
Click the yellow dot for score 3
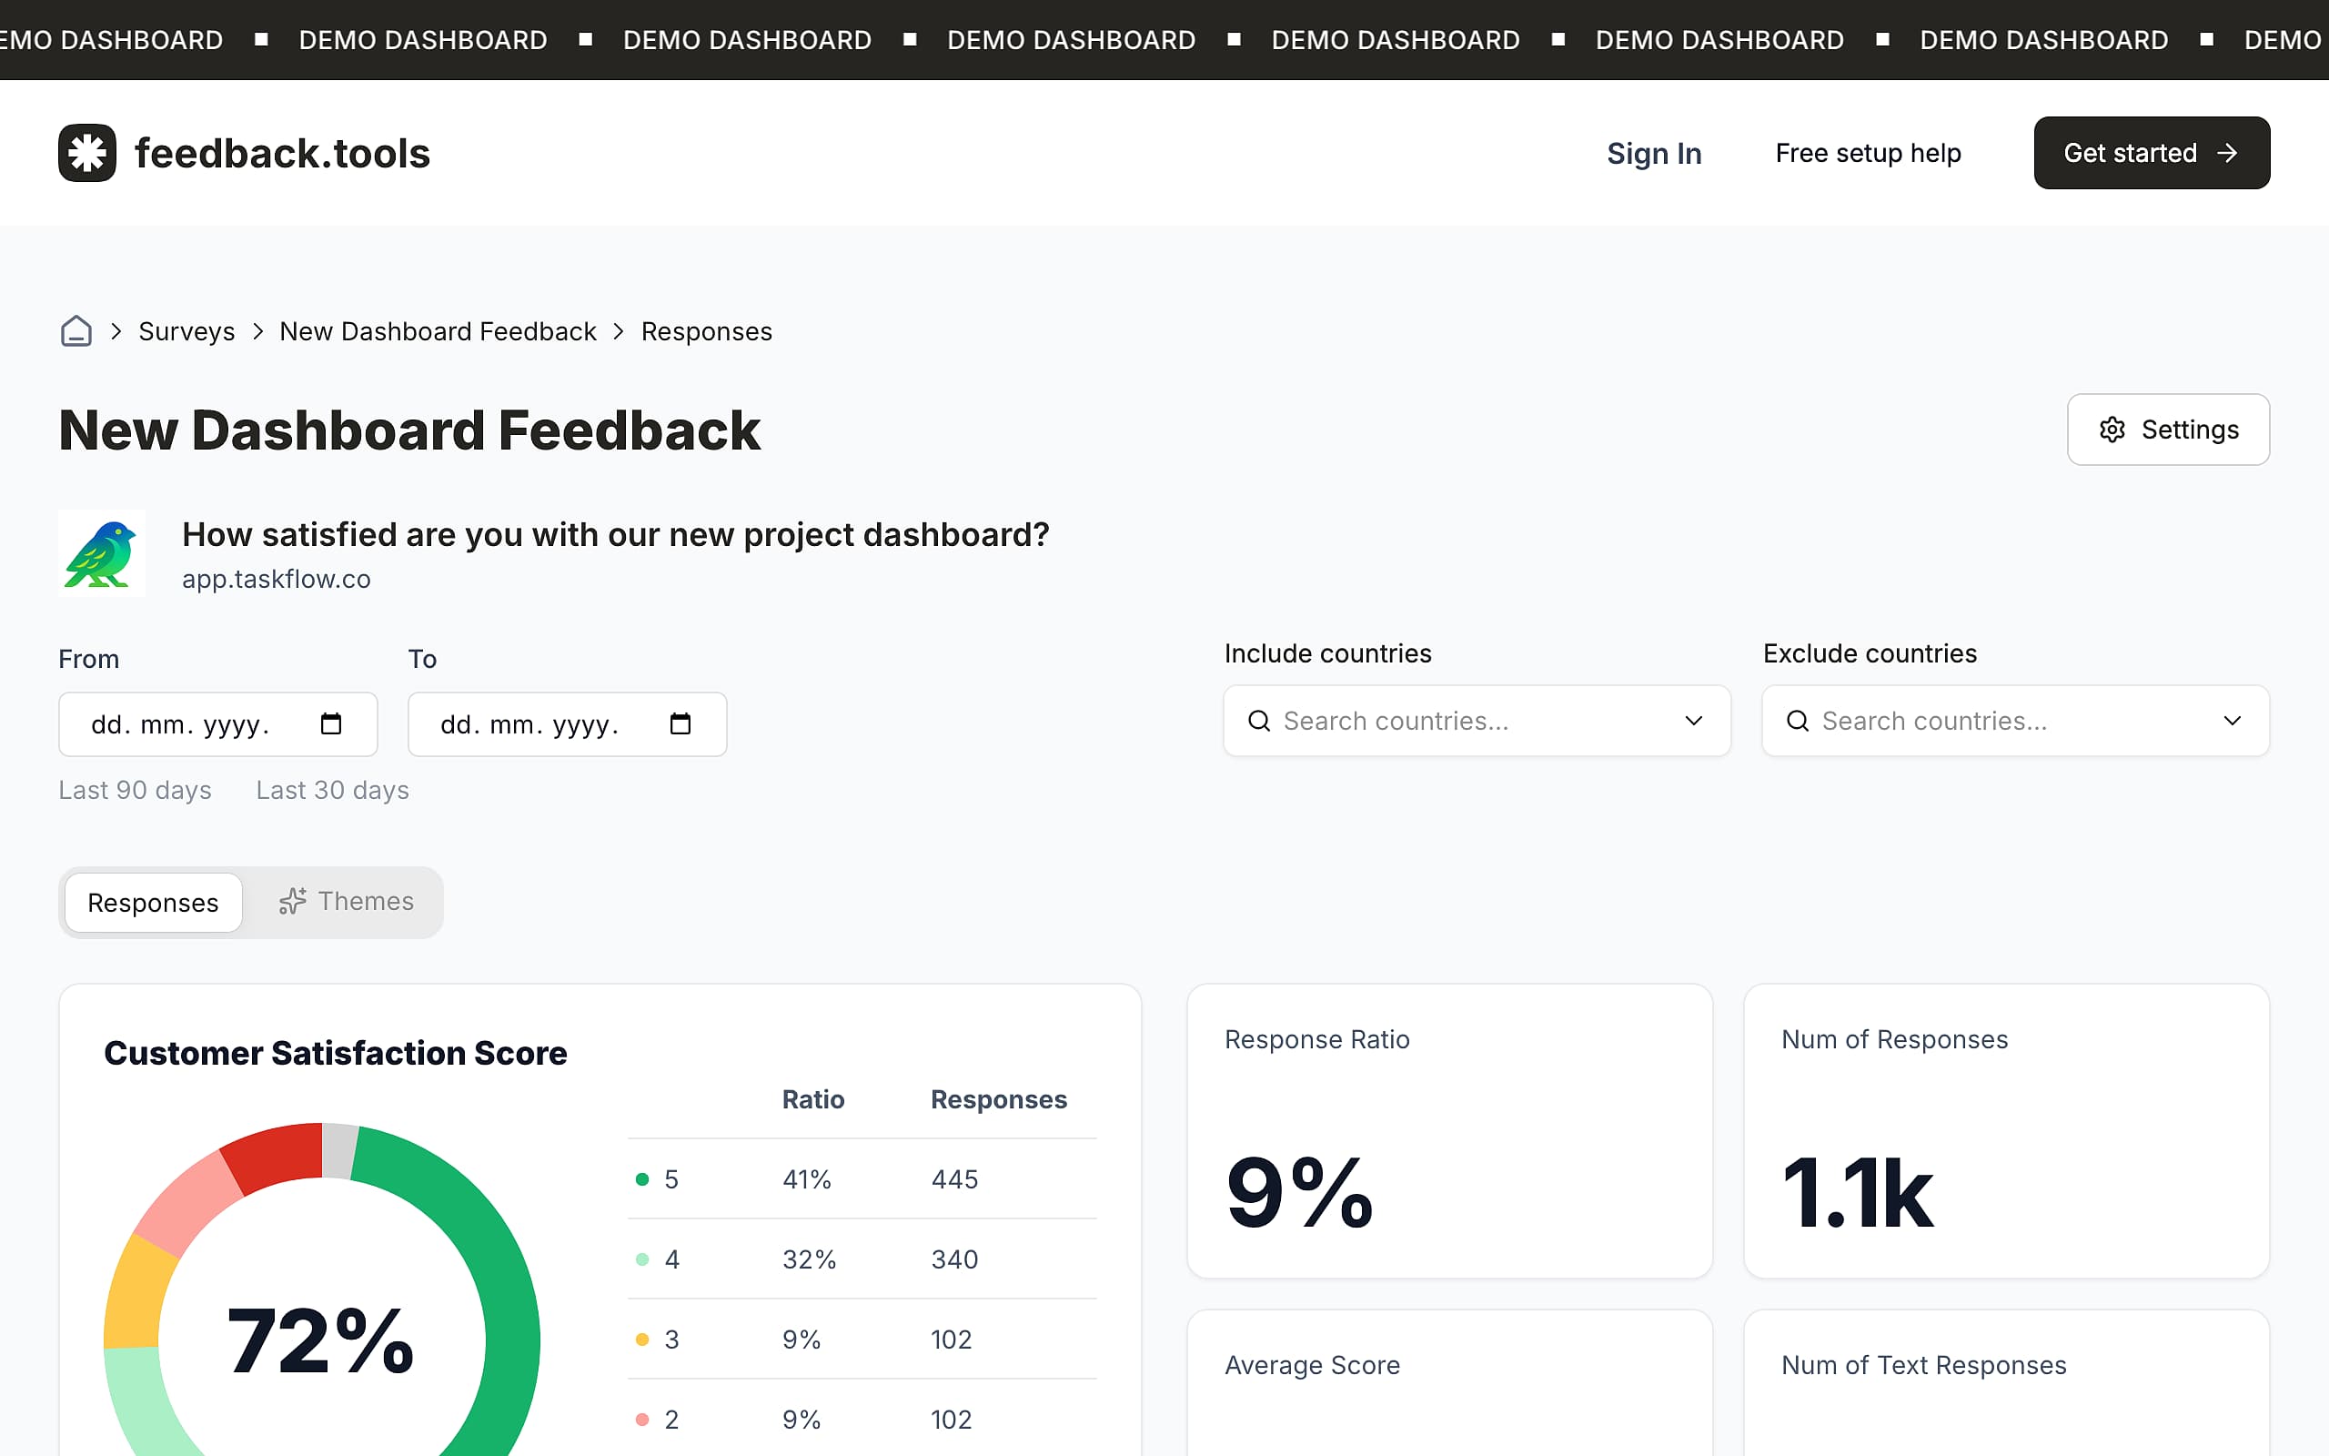642,1340
